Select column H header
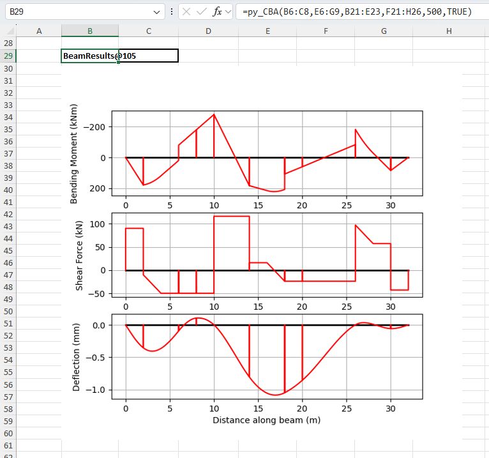The image size is (489, 458). [449, 31]
